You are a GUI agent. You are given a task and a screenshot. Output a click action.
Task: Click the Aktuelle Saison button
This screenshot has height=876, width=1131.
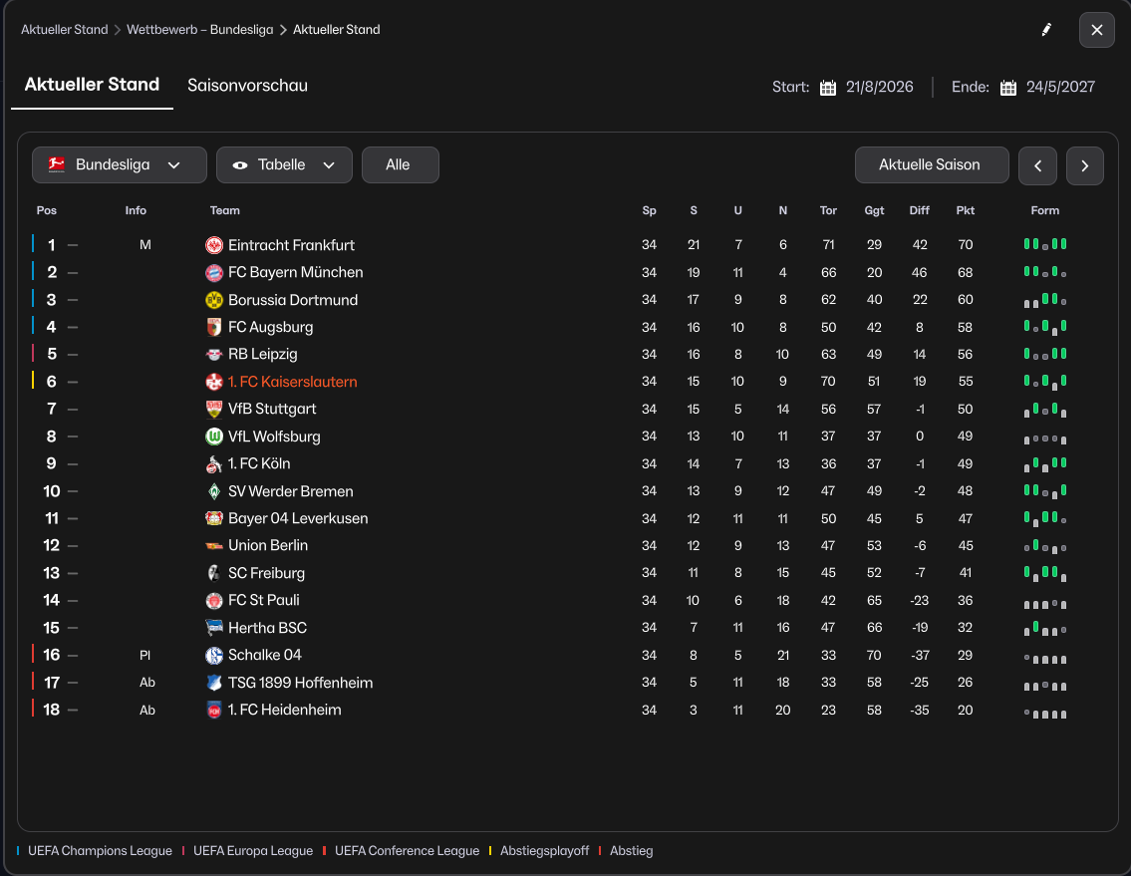(x=930, y=165)
